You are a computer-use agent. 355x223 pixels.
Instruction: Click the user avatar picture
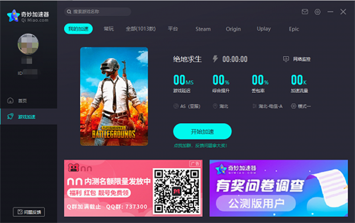[x=28, y=44]
